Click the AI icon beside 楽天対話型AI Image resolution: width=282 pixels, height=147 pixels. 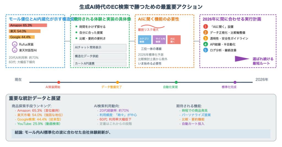[x=15, y=50]
